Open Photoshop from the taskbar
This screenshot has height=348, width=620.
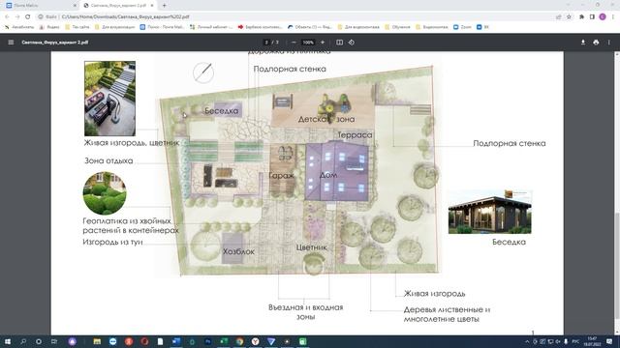(x=208, y=341)
